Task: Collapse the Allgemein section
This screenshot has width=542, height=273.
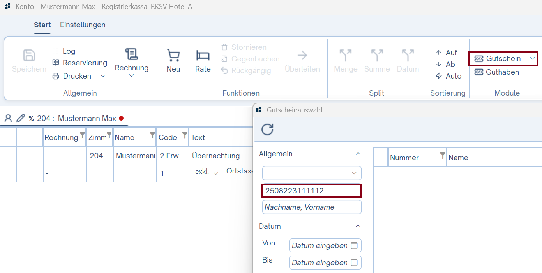Action: tap(358, 154)
